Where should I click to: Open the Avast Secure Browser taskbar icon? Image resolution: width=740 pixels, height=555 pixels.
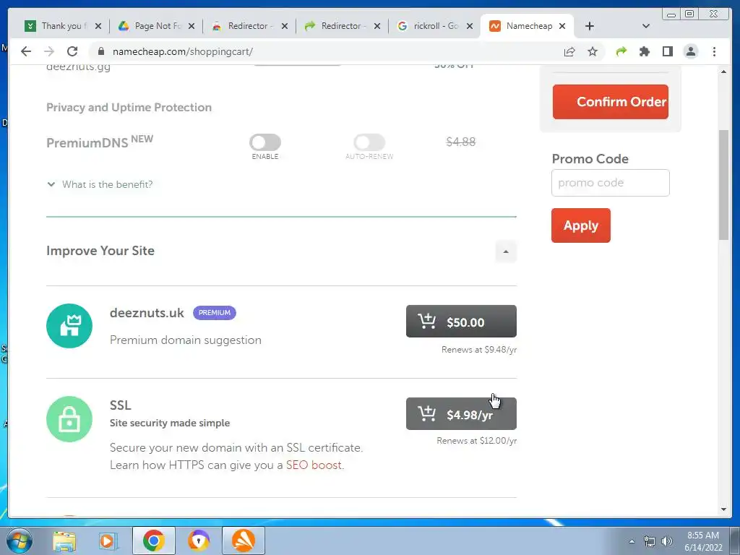point(199,541)
